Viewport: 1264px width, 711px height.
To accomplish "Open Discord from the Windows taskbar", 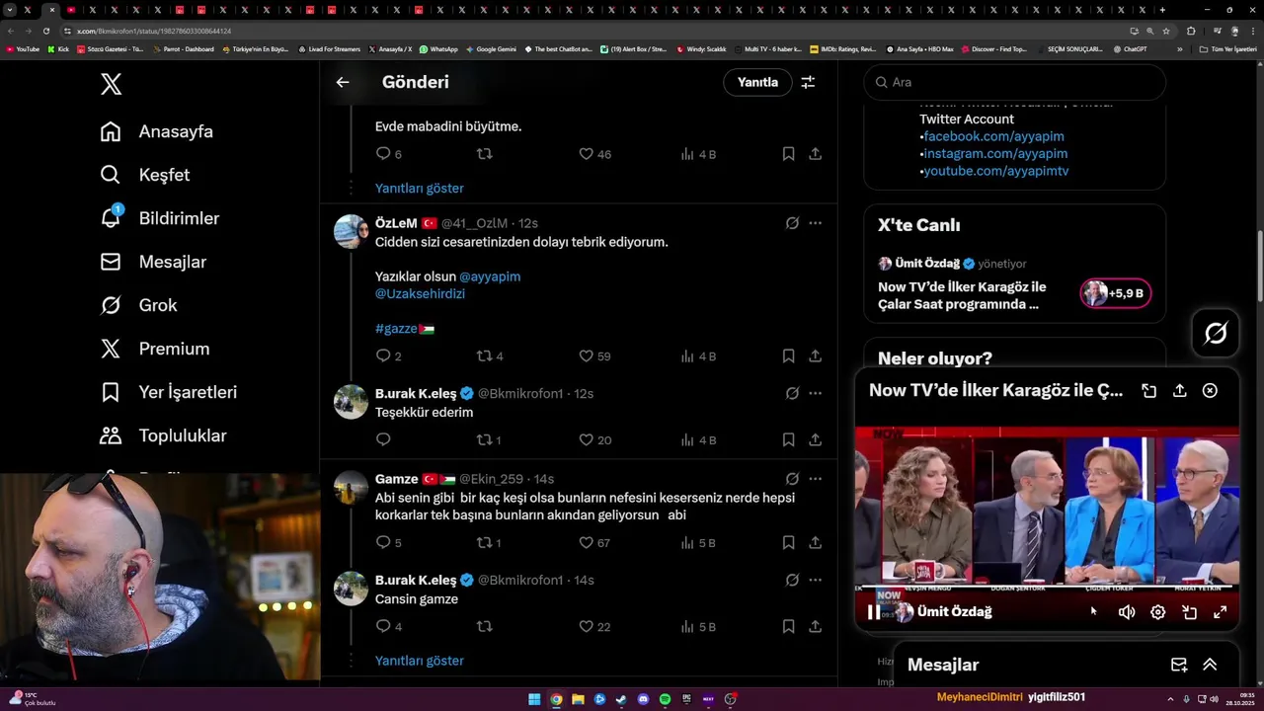I will (x=643, y=699).
